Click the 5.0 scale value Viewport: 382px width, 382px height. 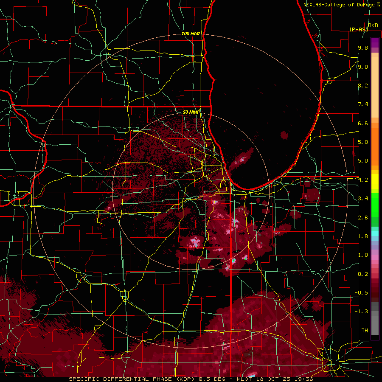pyautogui.click(x=363, y=161)
